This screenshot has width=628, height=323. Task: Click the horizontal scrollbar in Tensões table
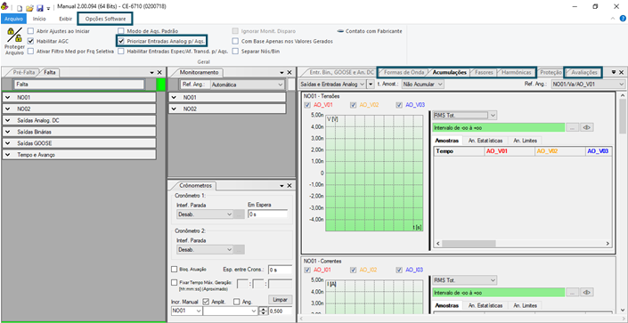(x=524, y=243)
